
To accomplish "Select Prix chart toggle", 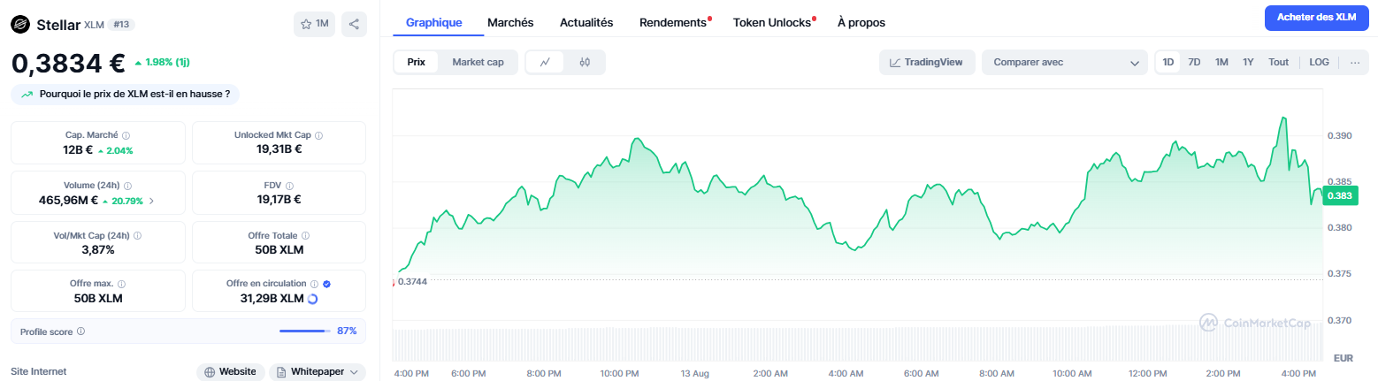I will [416, 62].
